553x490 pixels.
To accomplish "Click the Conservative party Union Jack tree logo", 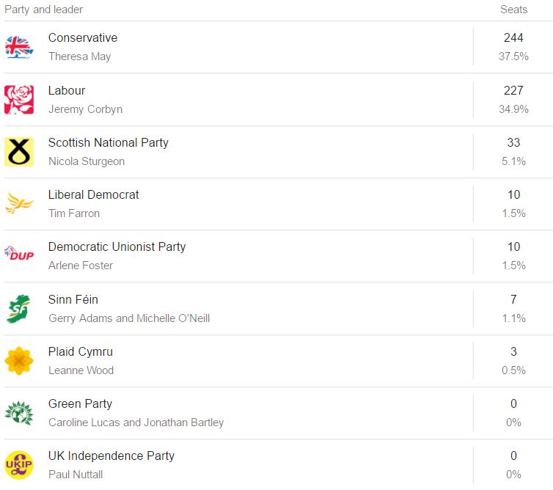I will [x=19, y=47].
